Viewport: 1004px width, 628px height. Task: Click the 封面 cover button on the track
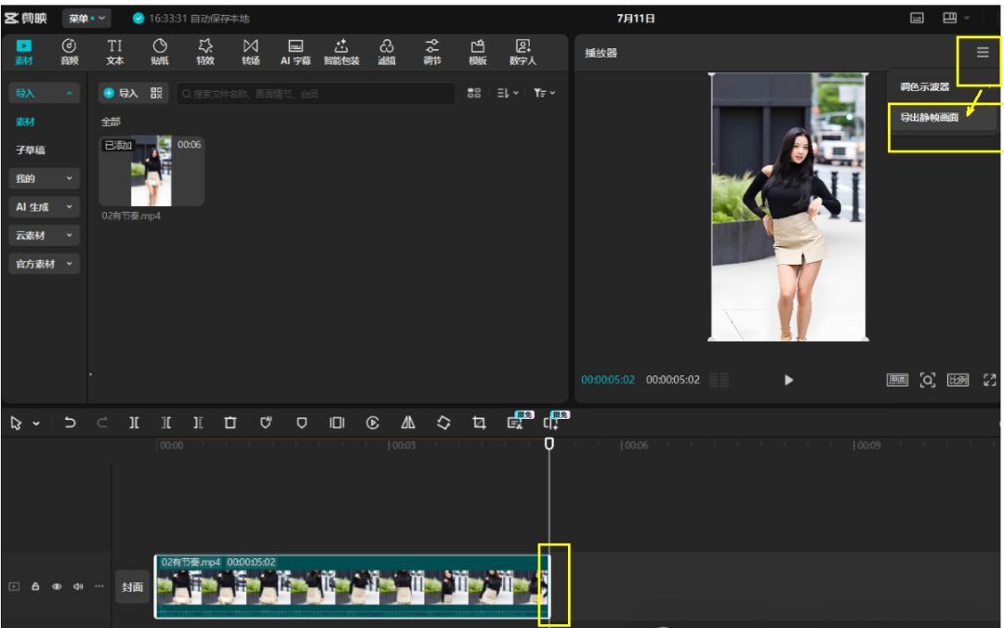pos(133,587)
